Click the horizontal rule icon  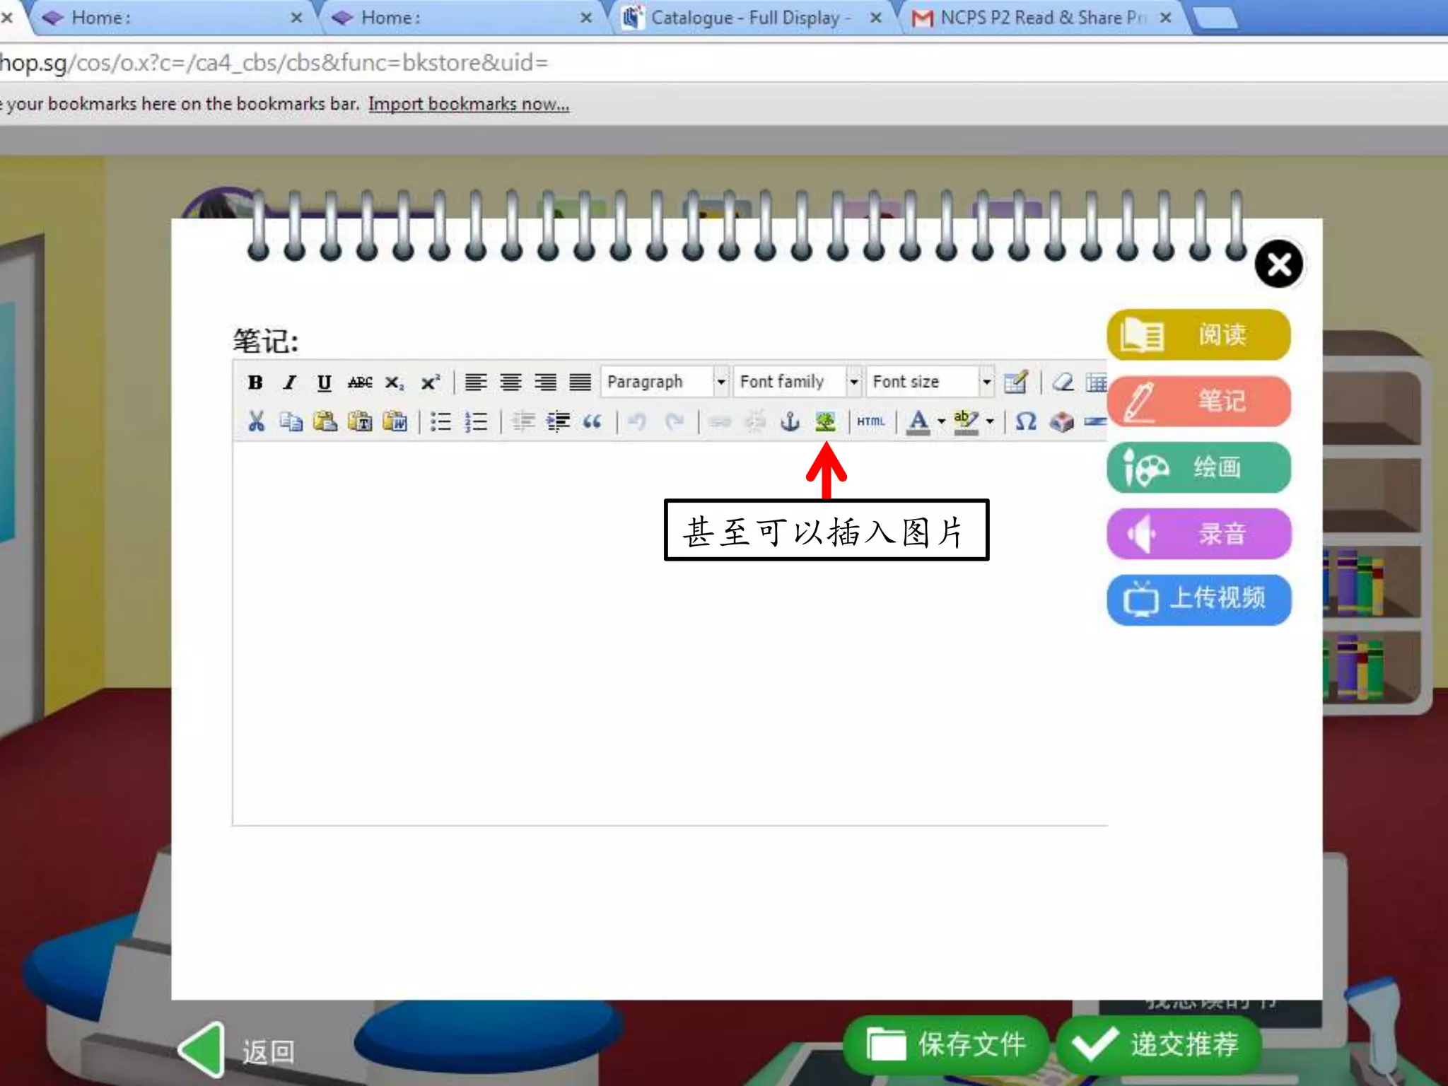tap(1095, 422)
